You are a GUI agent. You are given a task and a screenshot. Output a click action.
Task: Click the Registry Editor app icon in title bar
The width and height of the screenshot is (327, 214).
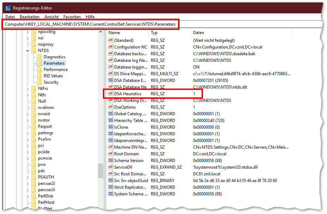[x=8, y=8]
